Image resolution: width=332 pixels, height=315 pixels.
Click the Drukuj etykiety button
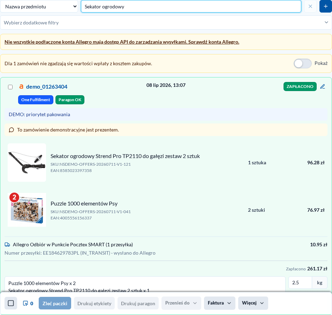click(94, 303)
